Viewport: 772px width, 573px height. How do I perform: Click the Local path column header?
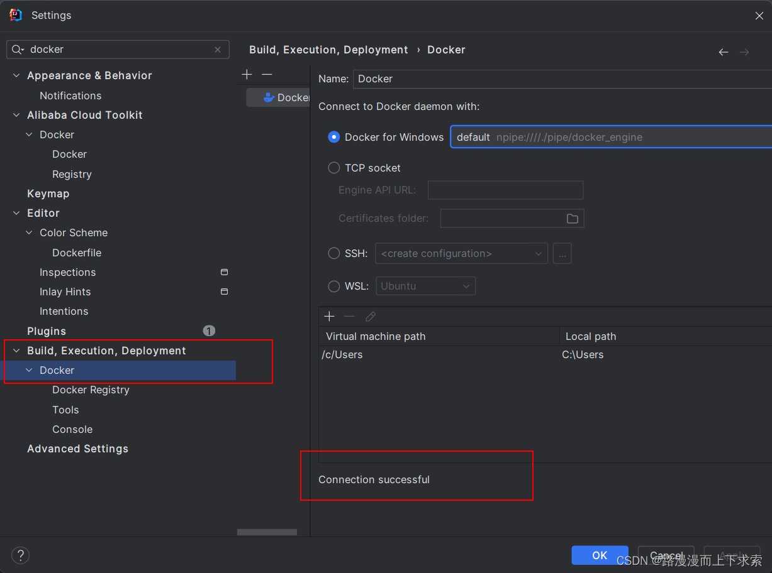click(x=666, y=336)
